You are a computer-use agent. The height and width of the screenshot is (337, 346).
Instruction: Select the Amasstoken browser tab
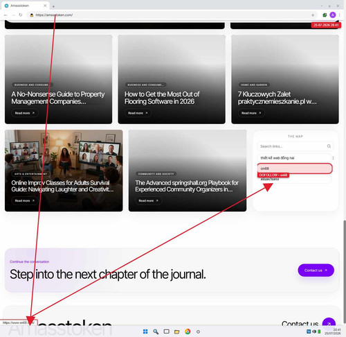(x=26, y=6)
